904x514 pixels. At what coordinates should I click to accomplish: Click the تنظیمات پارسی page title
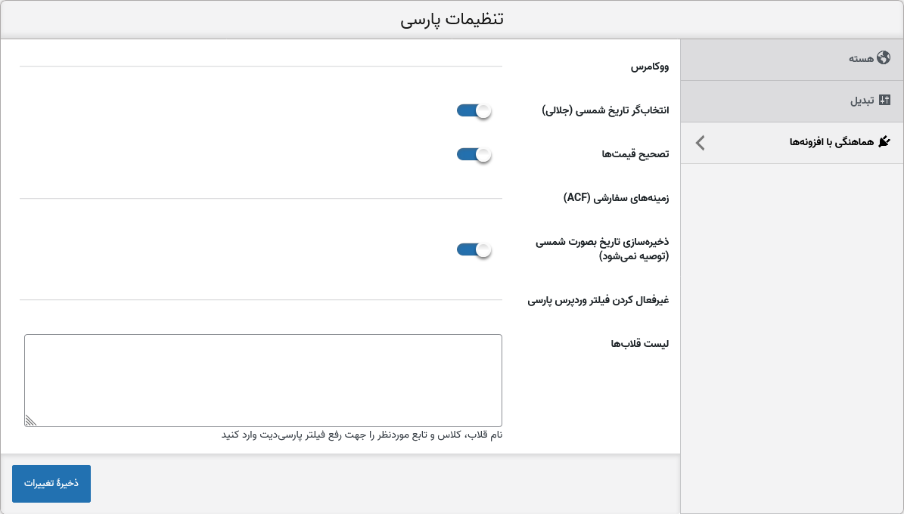pos(452,20)
